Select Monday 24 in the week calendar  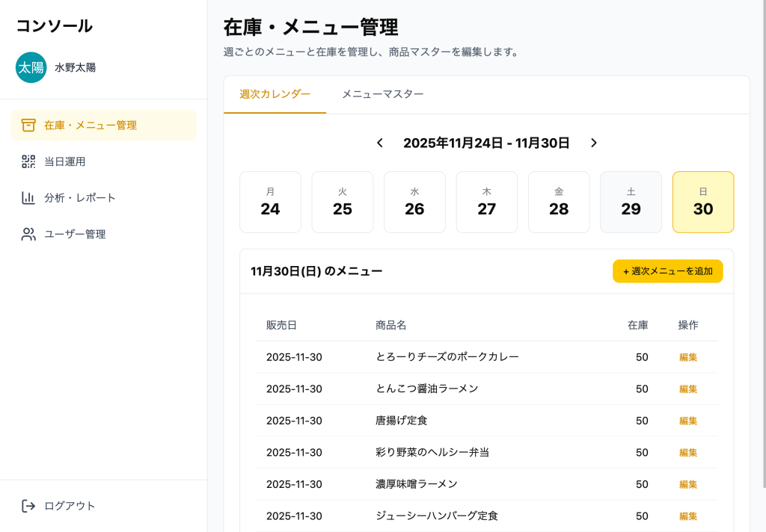click(x=270, y=202)
